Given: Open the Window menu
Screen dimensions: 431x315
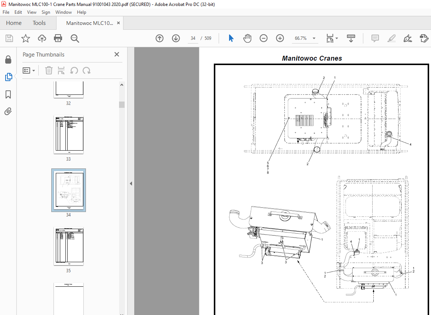Looking at the screenshot, I should [64, 12].
